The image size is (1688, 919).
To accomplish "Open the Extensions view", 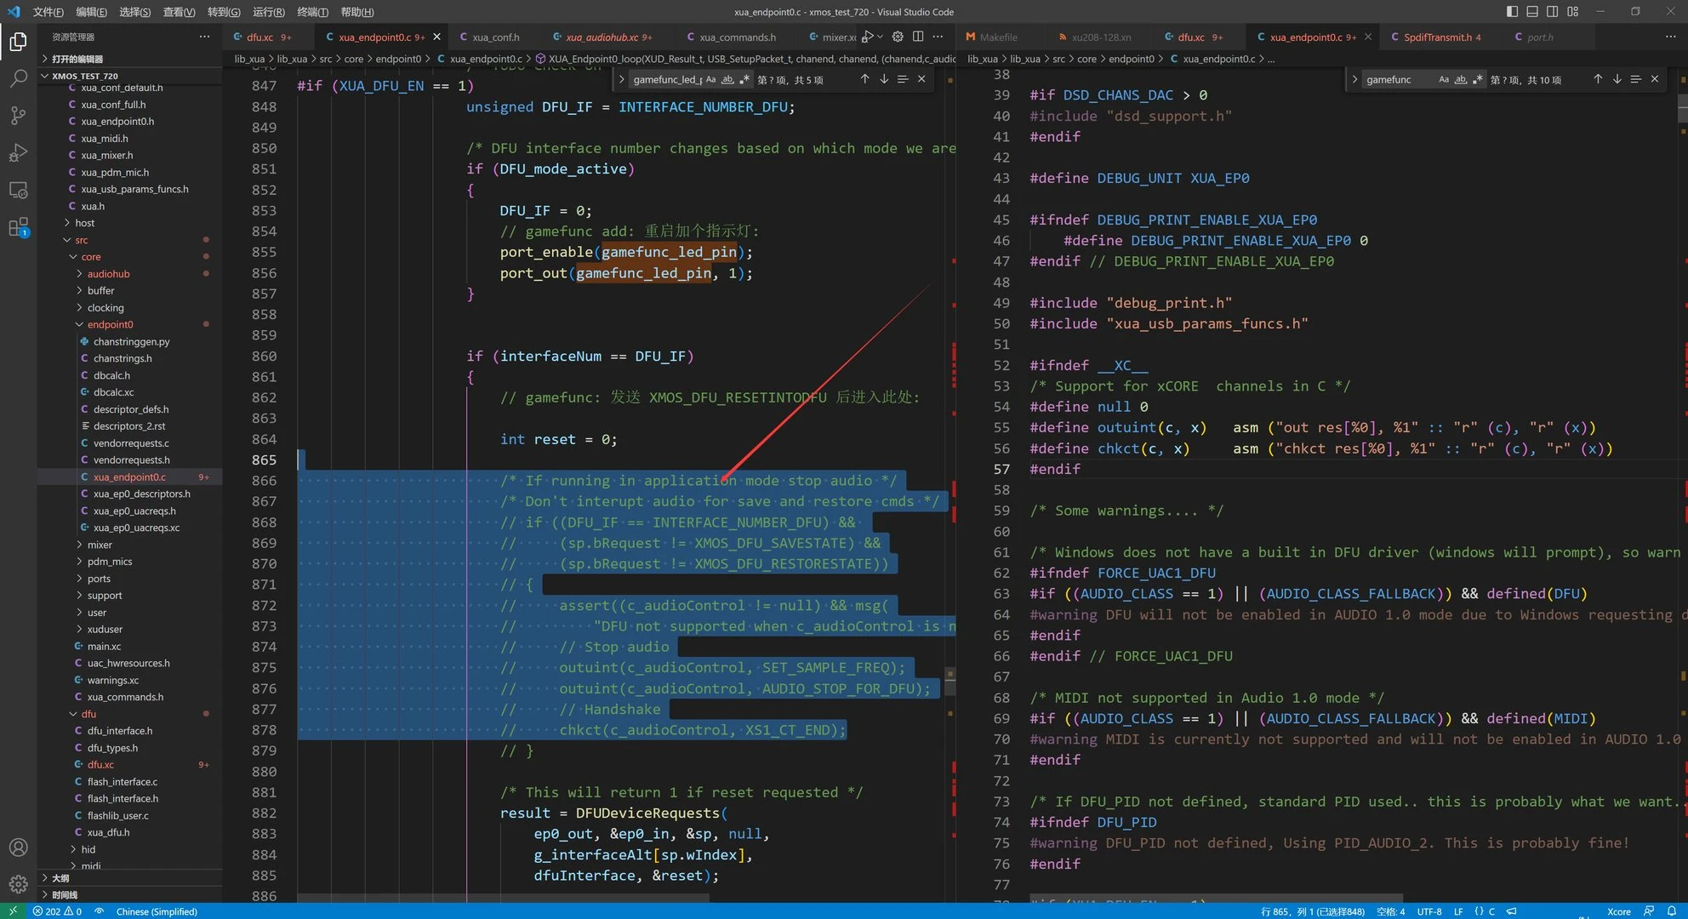I will click(18, 228).
